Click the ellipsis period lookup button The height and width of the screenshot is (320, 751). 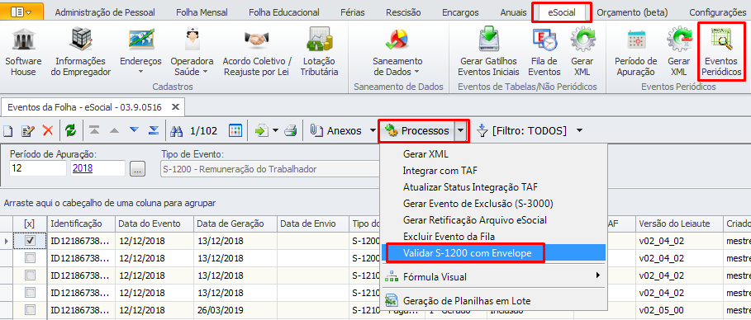(137, 169)
